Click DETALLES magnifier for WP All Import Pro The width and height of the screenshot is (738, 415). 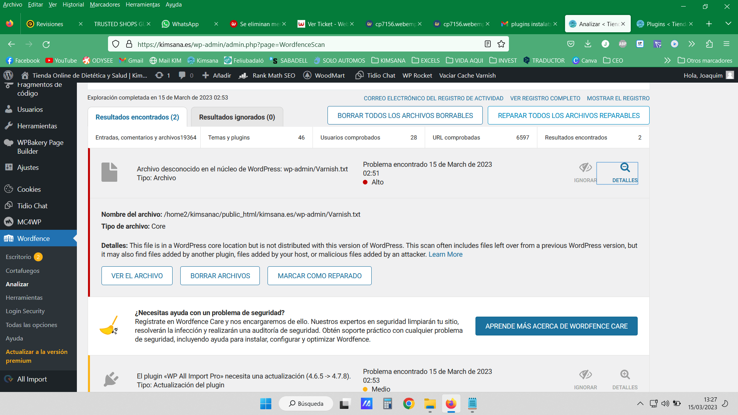[625, 380]
